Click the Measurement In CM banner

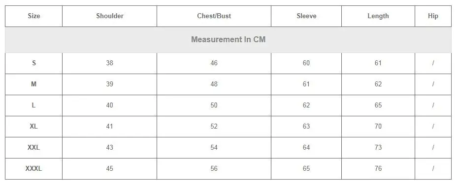point(229,39)
